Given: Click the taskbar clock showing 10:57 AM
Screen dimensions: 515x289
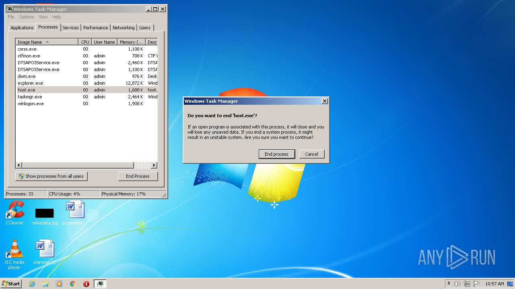Looking at the screenshot, I should pyautogui.click(x=494, y=284).
